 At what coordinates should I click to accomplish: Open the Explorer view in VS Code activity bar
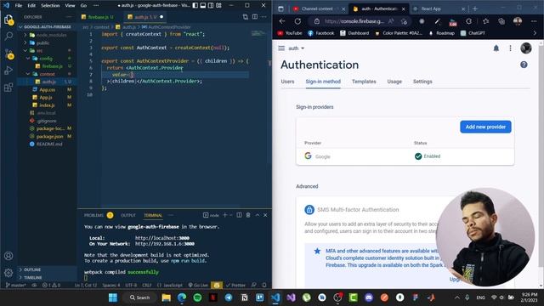[x=8, y=20]
